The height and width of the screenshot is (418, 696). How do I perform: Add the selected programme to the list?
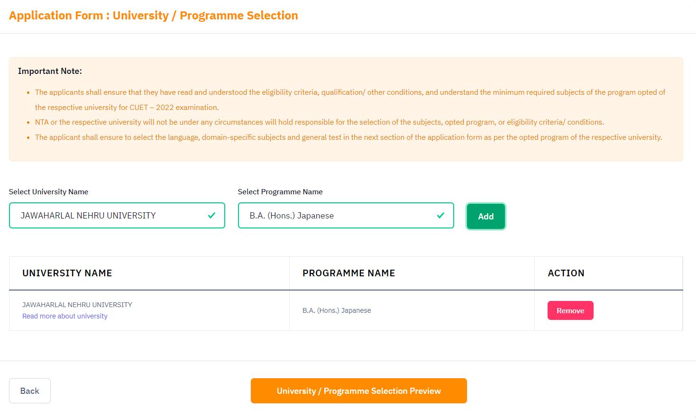(485, 216)
